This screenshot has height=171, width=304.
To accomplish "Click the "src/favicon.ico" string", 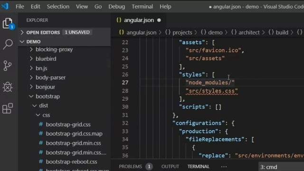I will pyautogui.click(x=213, y=50).
